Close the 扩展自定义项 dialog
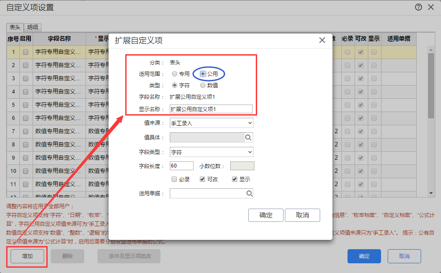 coord(322,40)
